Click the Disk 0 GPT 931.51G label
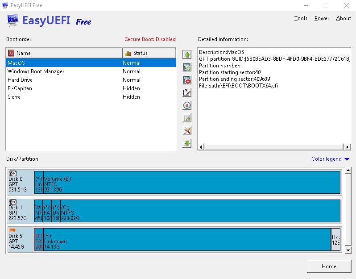 tap(17, 184)
